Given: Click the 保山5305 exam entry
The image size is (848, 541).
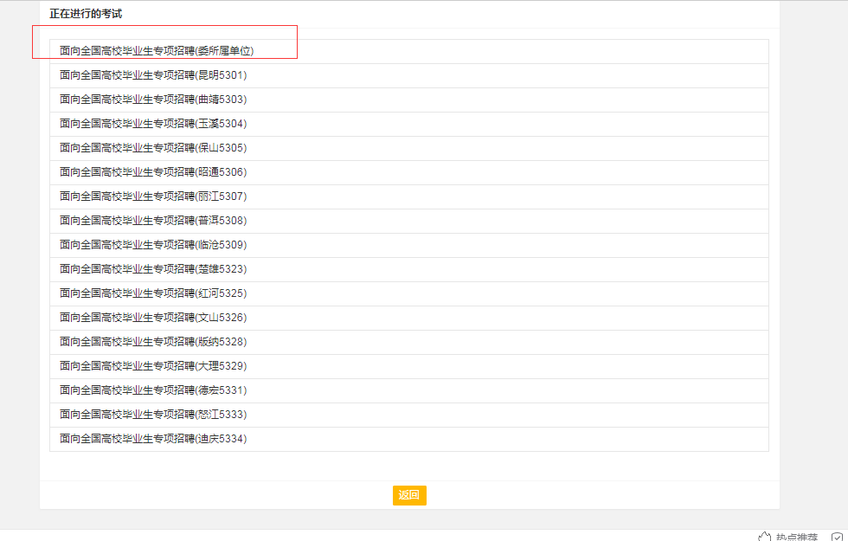Looking at the screenshot, I should pos(153,148).
